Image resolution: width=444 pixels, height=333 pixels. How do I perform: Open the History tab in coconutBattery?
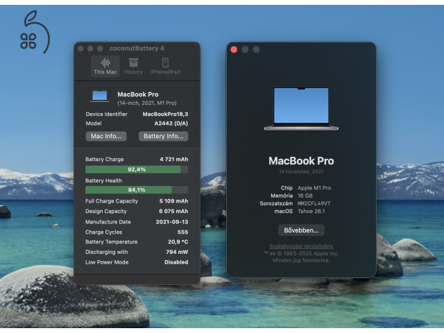point(133,67)
